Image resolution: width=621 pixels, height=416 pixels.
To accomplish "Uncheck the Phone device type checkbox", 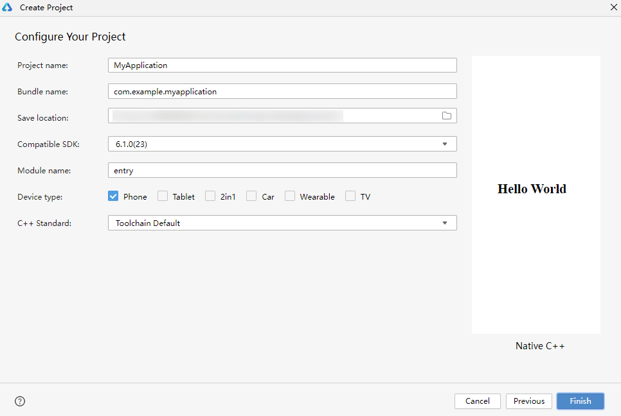I will coord(113,196).
